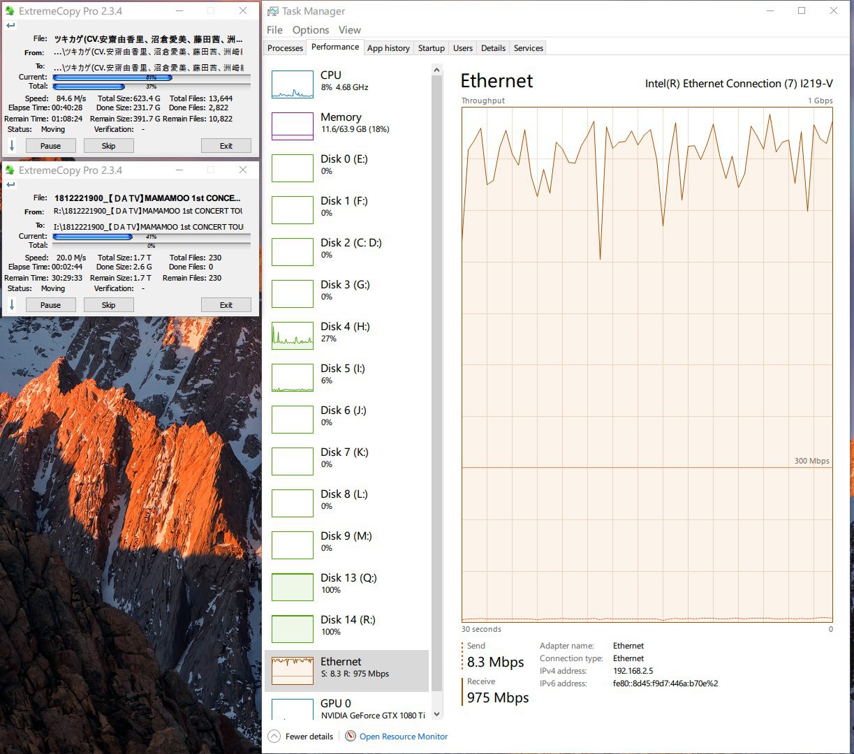Pause the MAMAMOO concert file transfer
This screenshot has width=854, height=754.
click(x=50, y=305)
